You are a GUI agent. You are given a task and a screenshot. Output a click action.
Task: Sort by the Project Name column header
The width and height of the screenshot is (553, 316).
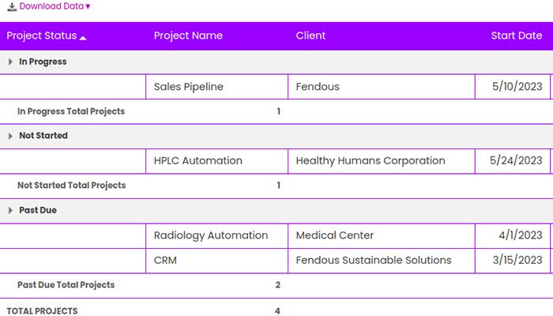click(188, 36)
